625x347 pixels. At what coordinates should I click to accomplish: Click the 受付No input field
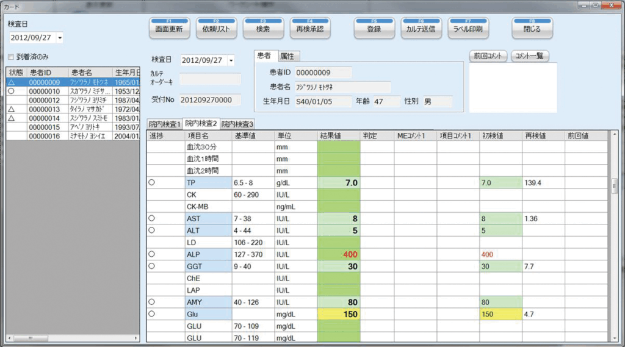[x=211, y=99]
